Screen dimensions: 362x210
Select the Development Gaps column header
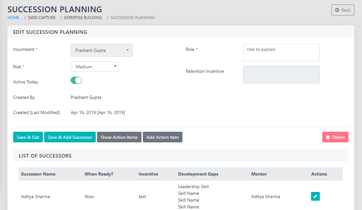click(x=198, y=174)
